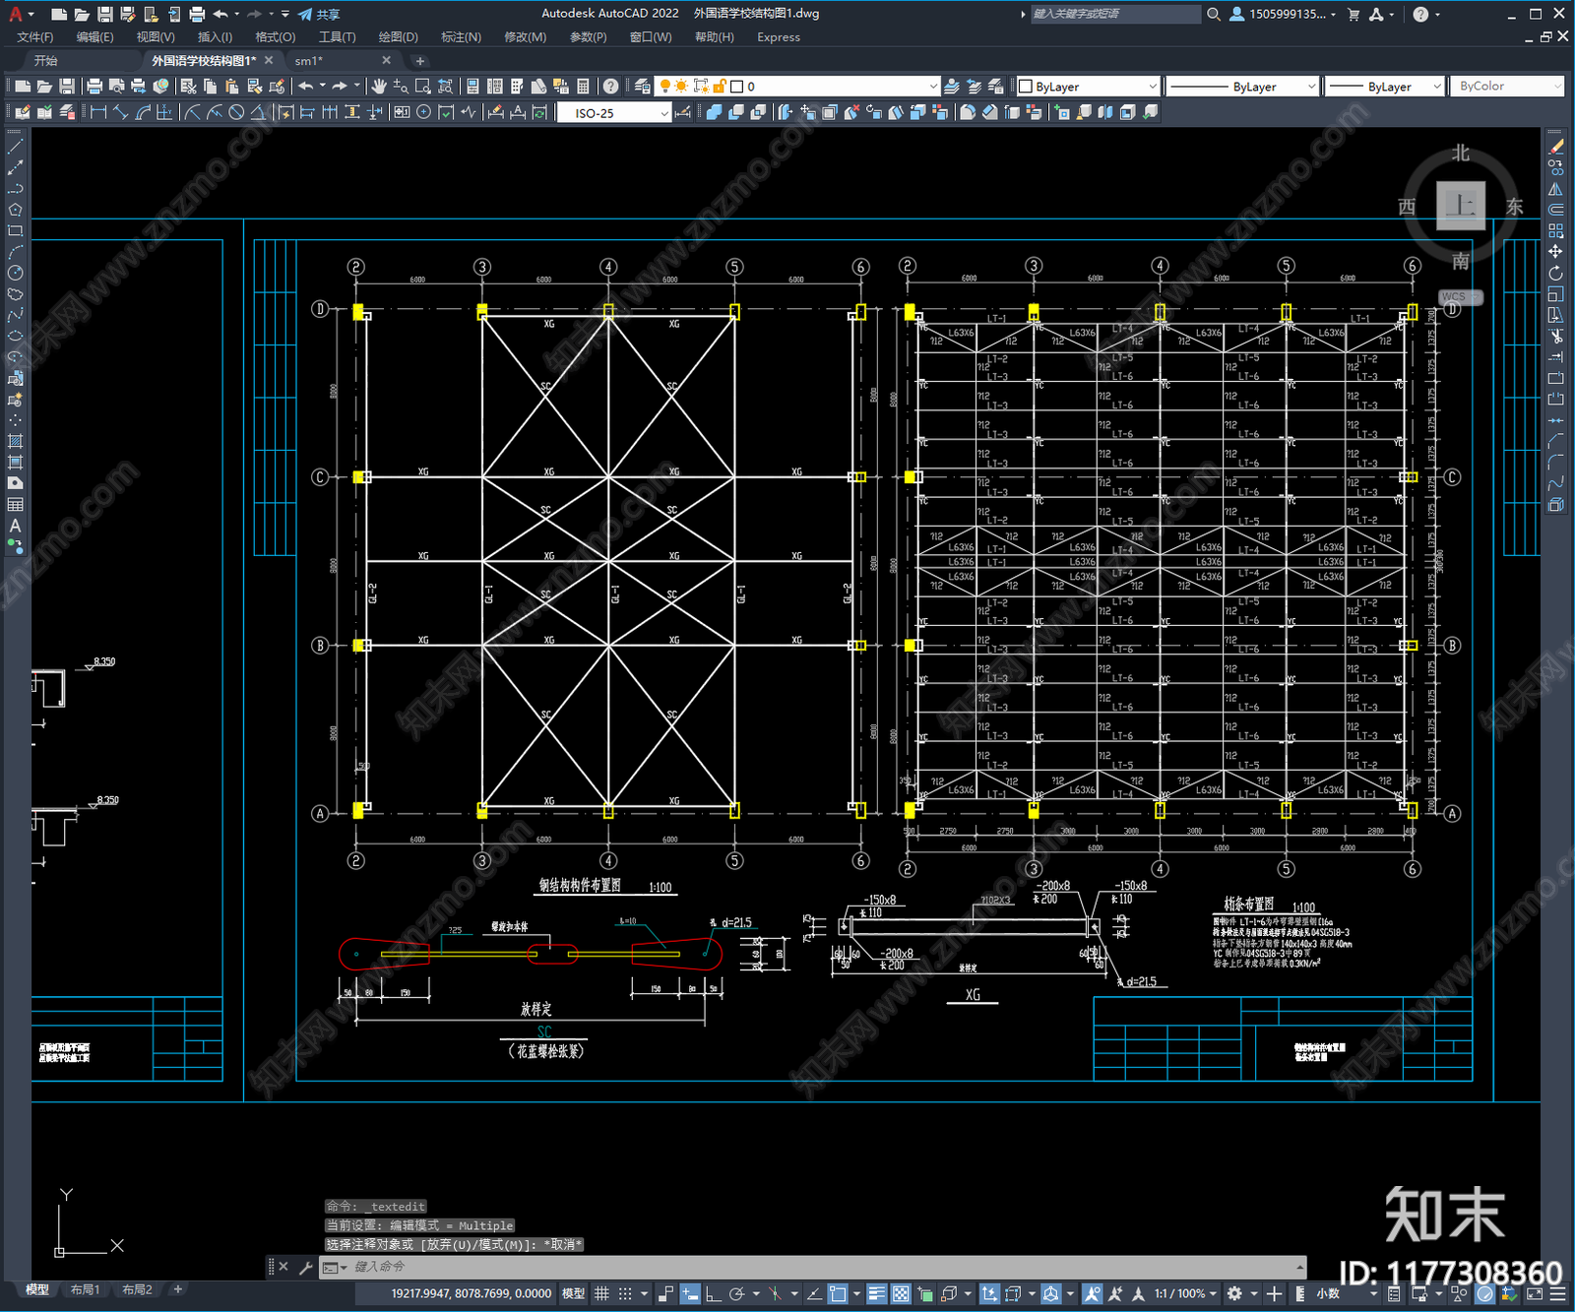Click the Line tool in the draw toolbar
The height and width of the screenshot is (1312, 1575).
coord(15,147)
